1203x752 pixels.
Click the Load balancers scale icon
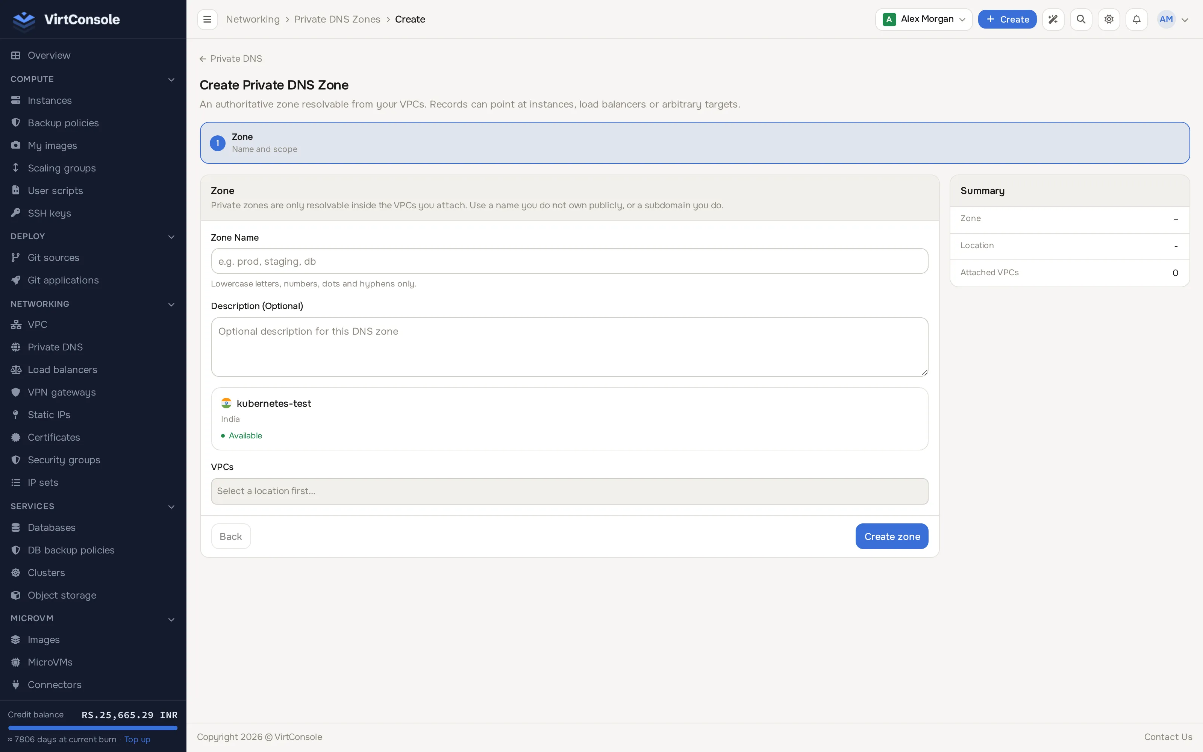click(16, 370)
